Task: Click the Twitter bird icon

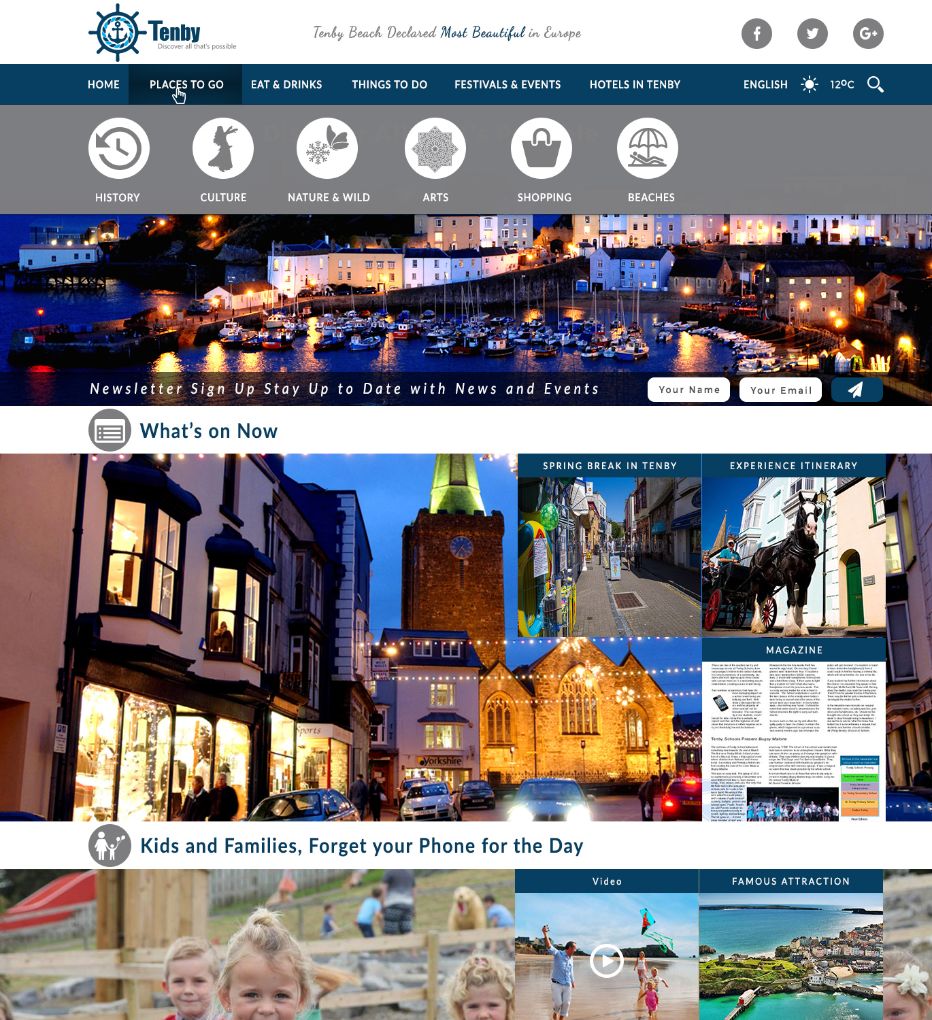Action: [812, 33]
